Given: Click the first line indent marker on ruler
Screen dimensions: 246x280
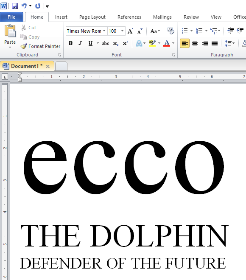Looking at the screenshot, I should click(20, 75).
